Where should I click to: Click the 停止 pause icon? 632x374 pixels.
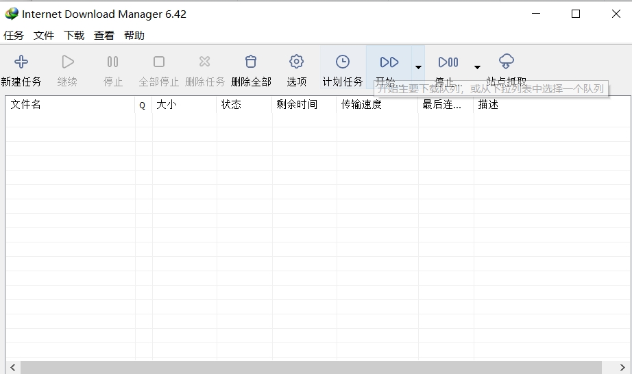click(113, 62)
